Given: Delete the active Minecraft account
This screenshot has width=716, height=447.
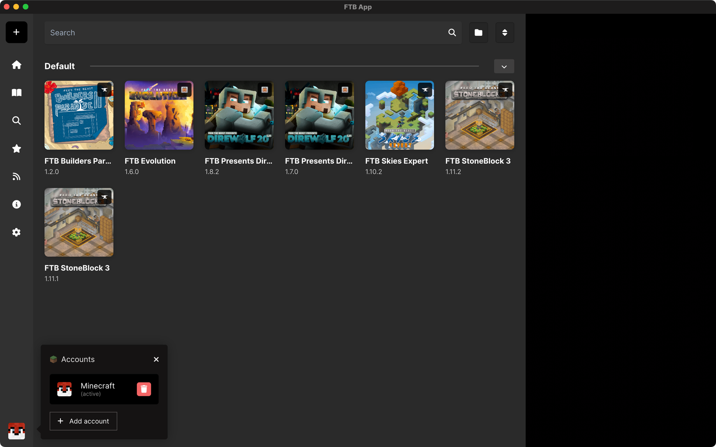Looking at the screenshot, I should tap(144, 389).
